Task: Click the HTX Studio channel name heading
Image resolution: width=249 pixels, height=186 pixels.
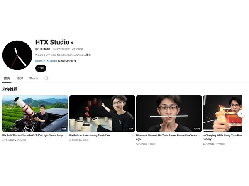Action: tap(52, 42)
